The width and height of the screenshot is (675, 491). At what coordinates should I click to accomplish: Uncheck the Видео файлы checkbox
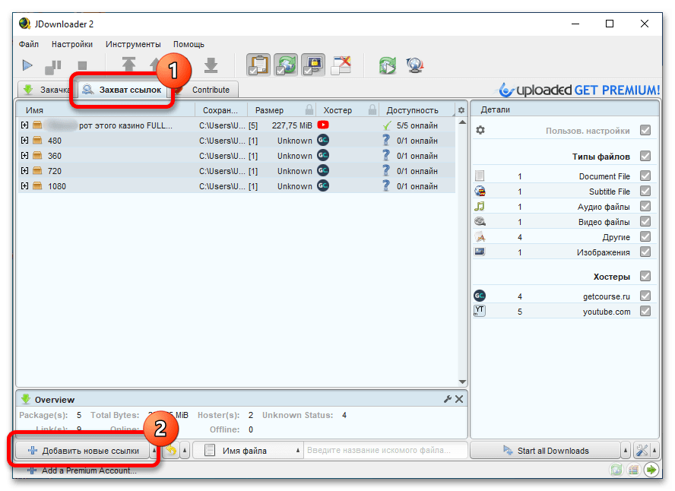click(645, 221)
